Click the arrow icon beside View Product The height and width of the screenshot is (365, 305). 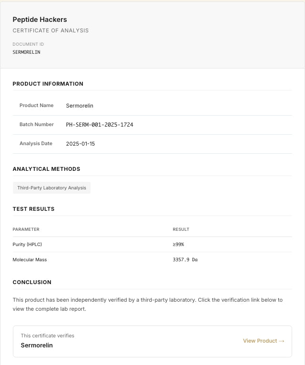pos(282,341)
